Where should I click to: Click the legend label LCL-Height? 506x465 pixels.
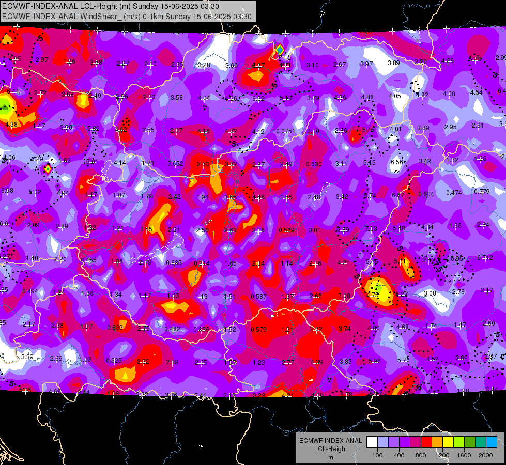[x=330, y=449]
